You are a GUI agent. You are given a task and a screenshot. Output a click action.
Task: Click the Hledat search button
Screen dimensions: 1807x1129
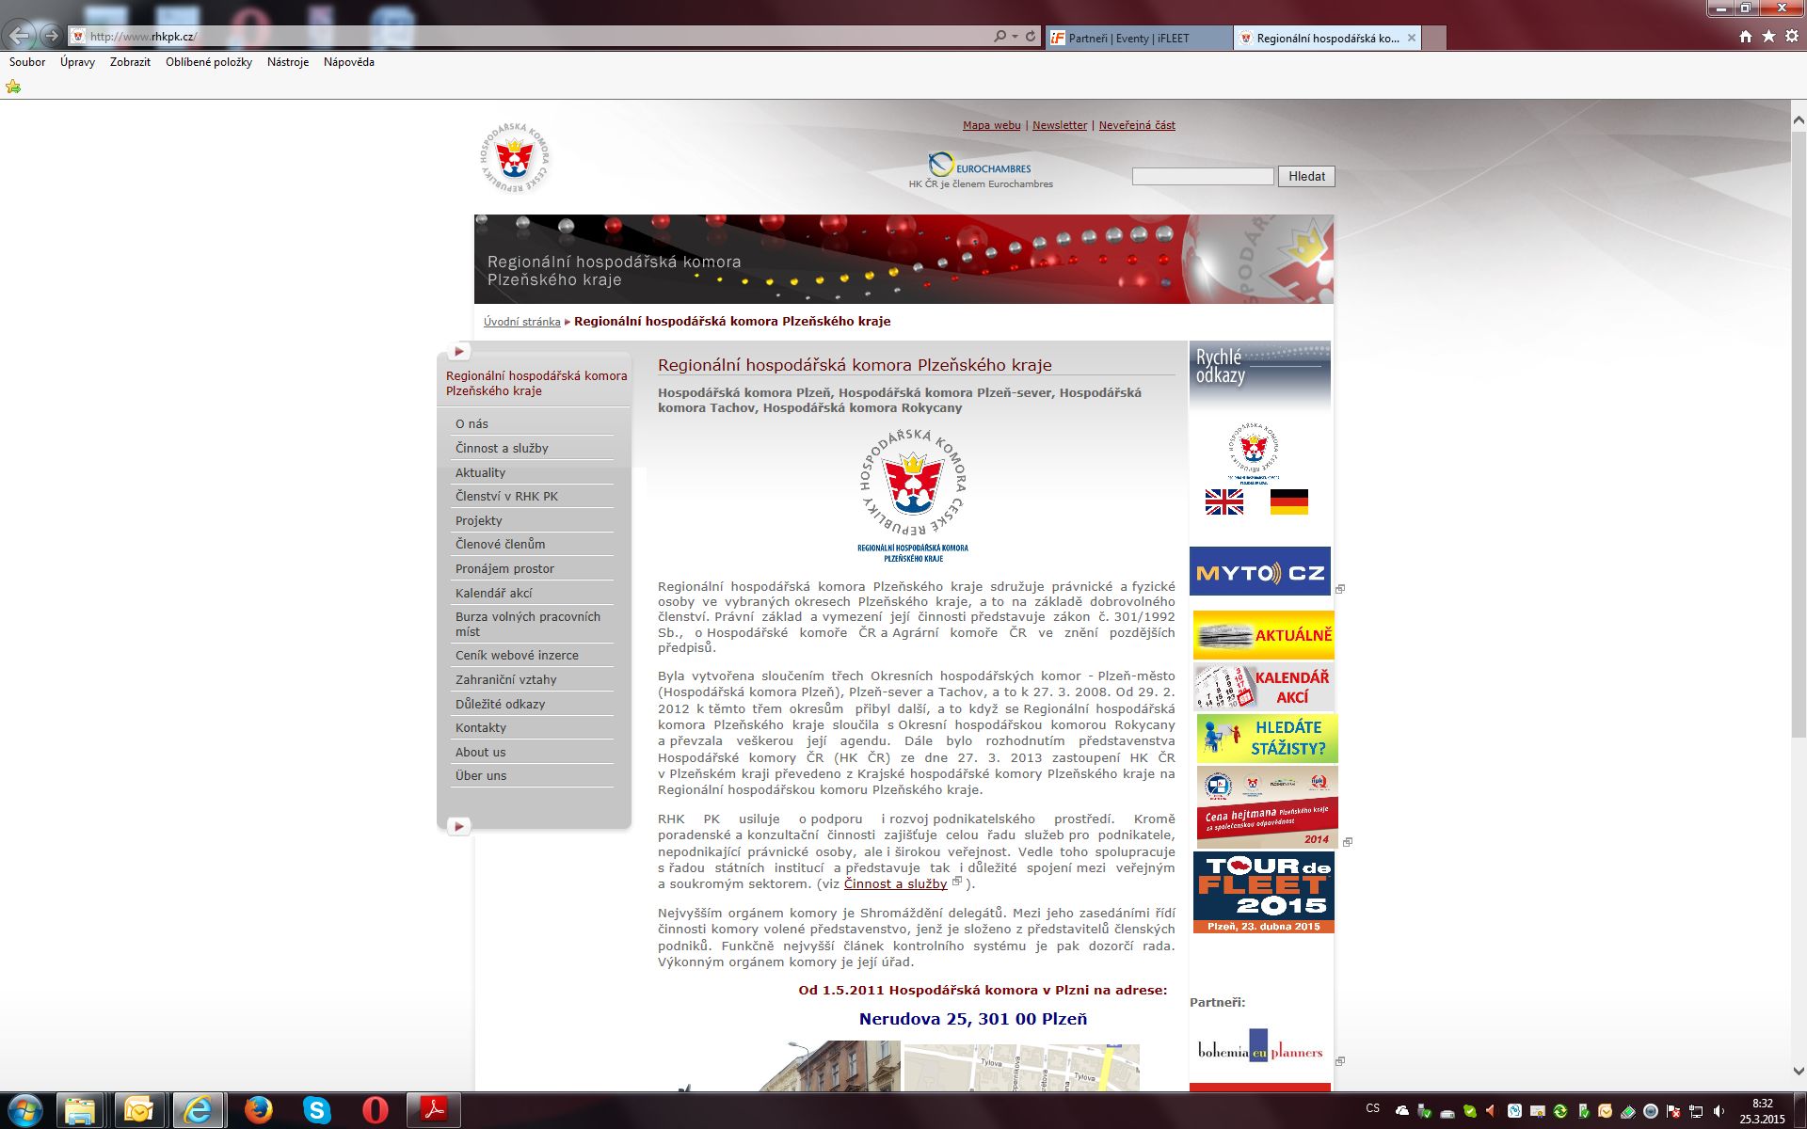point(1306,176)
